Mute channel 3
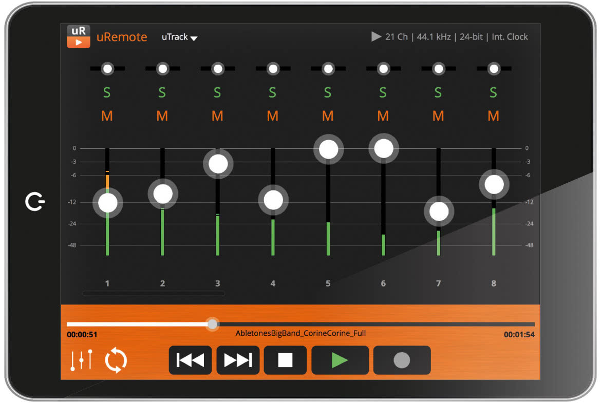This screenshot has width=601, height=403. 217,116
